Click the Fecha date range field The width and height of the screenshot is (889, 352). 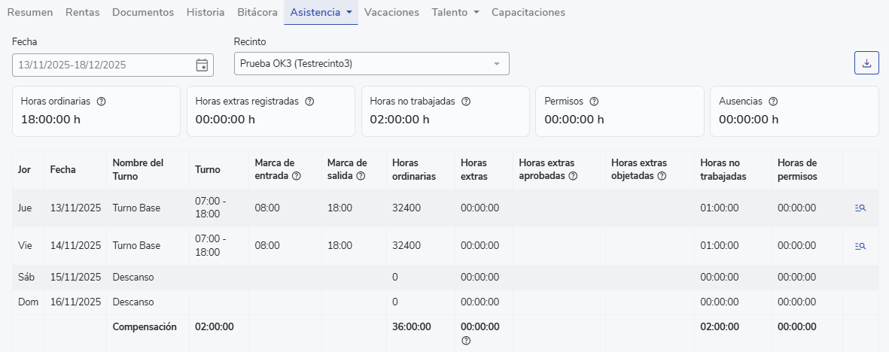click(x=102, y=65)
